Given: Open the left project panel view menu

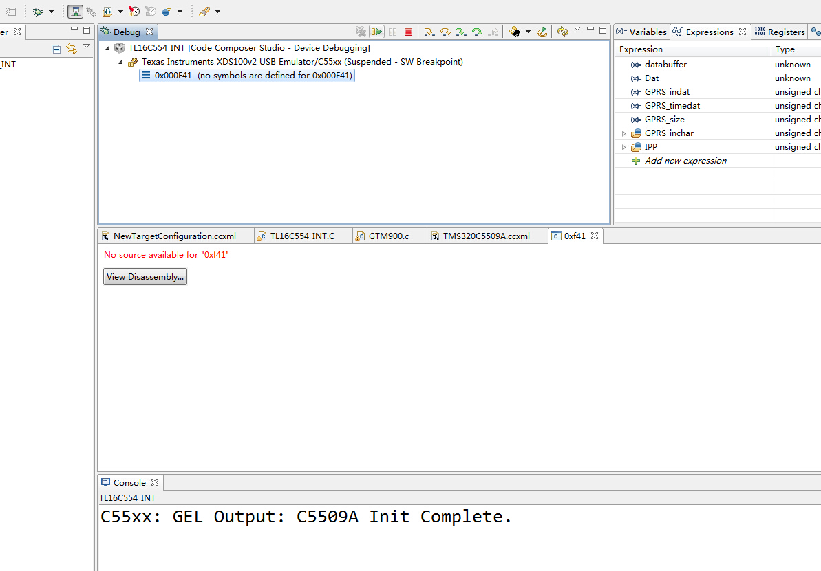Looking at the screenshot, I should coord(87,47).
